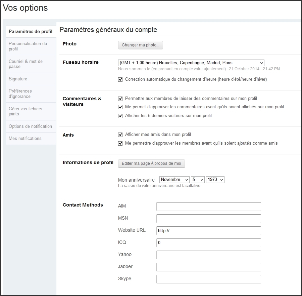Uncheck Afficher mes amis dans mon profil

pos(120,135)
